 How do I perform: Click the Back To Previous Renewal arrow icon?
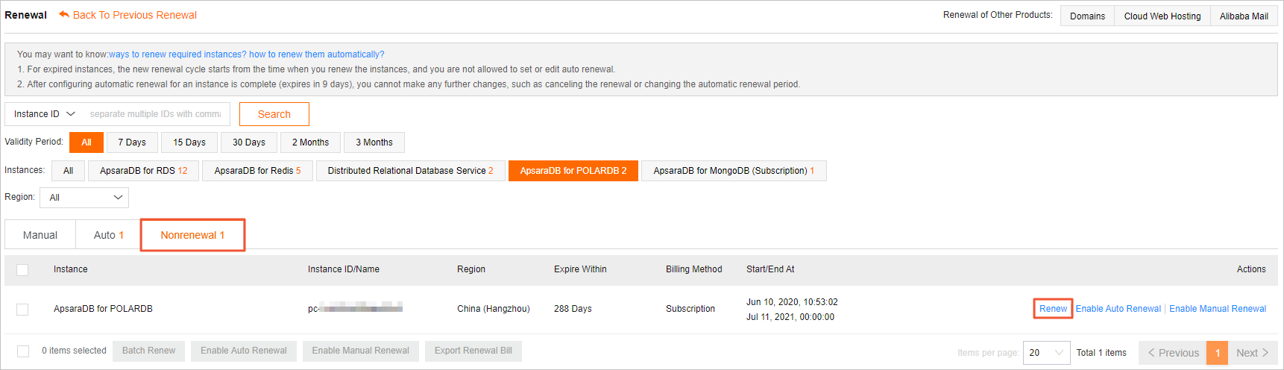pyautogui.click(x=64, y=14)
